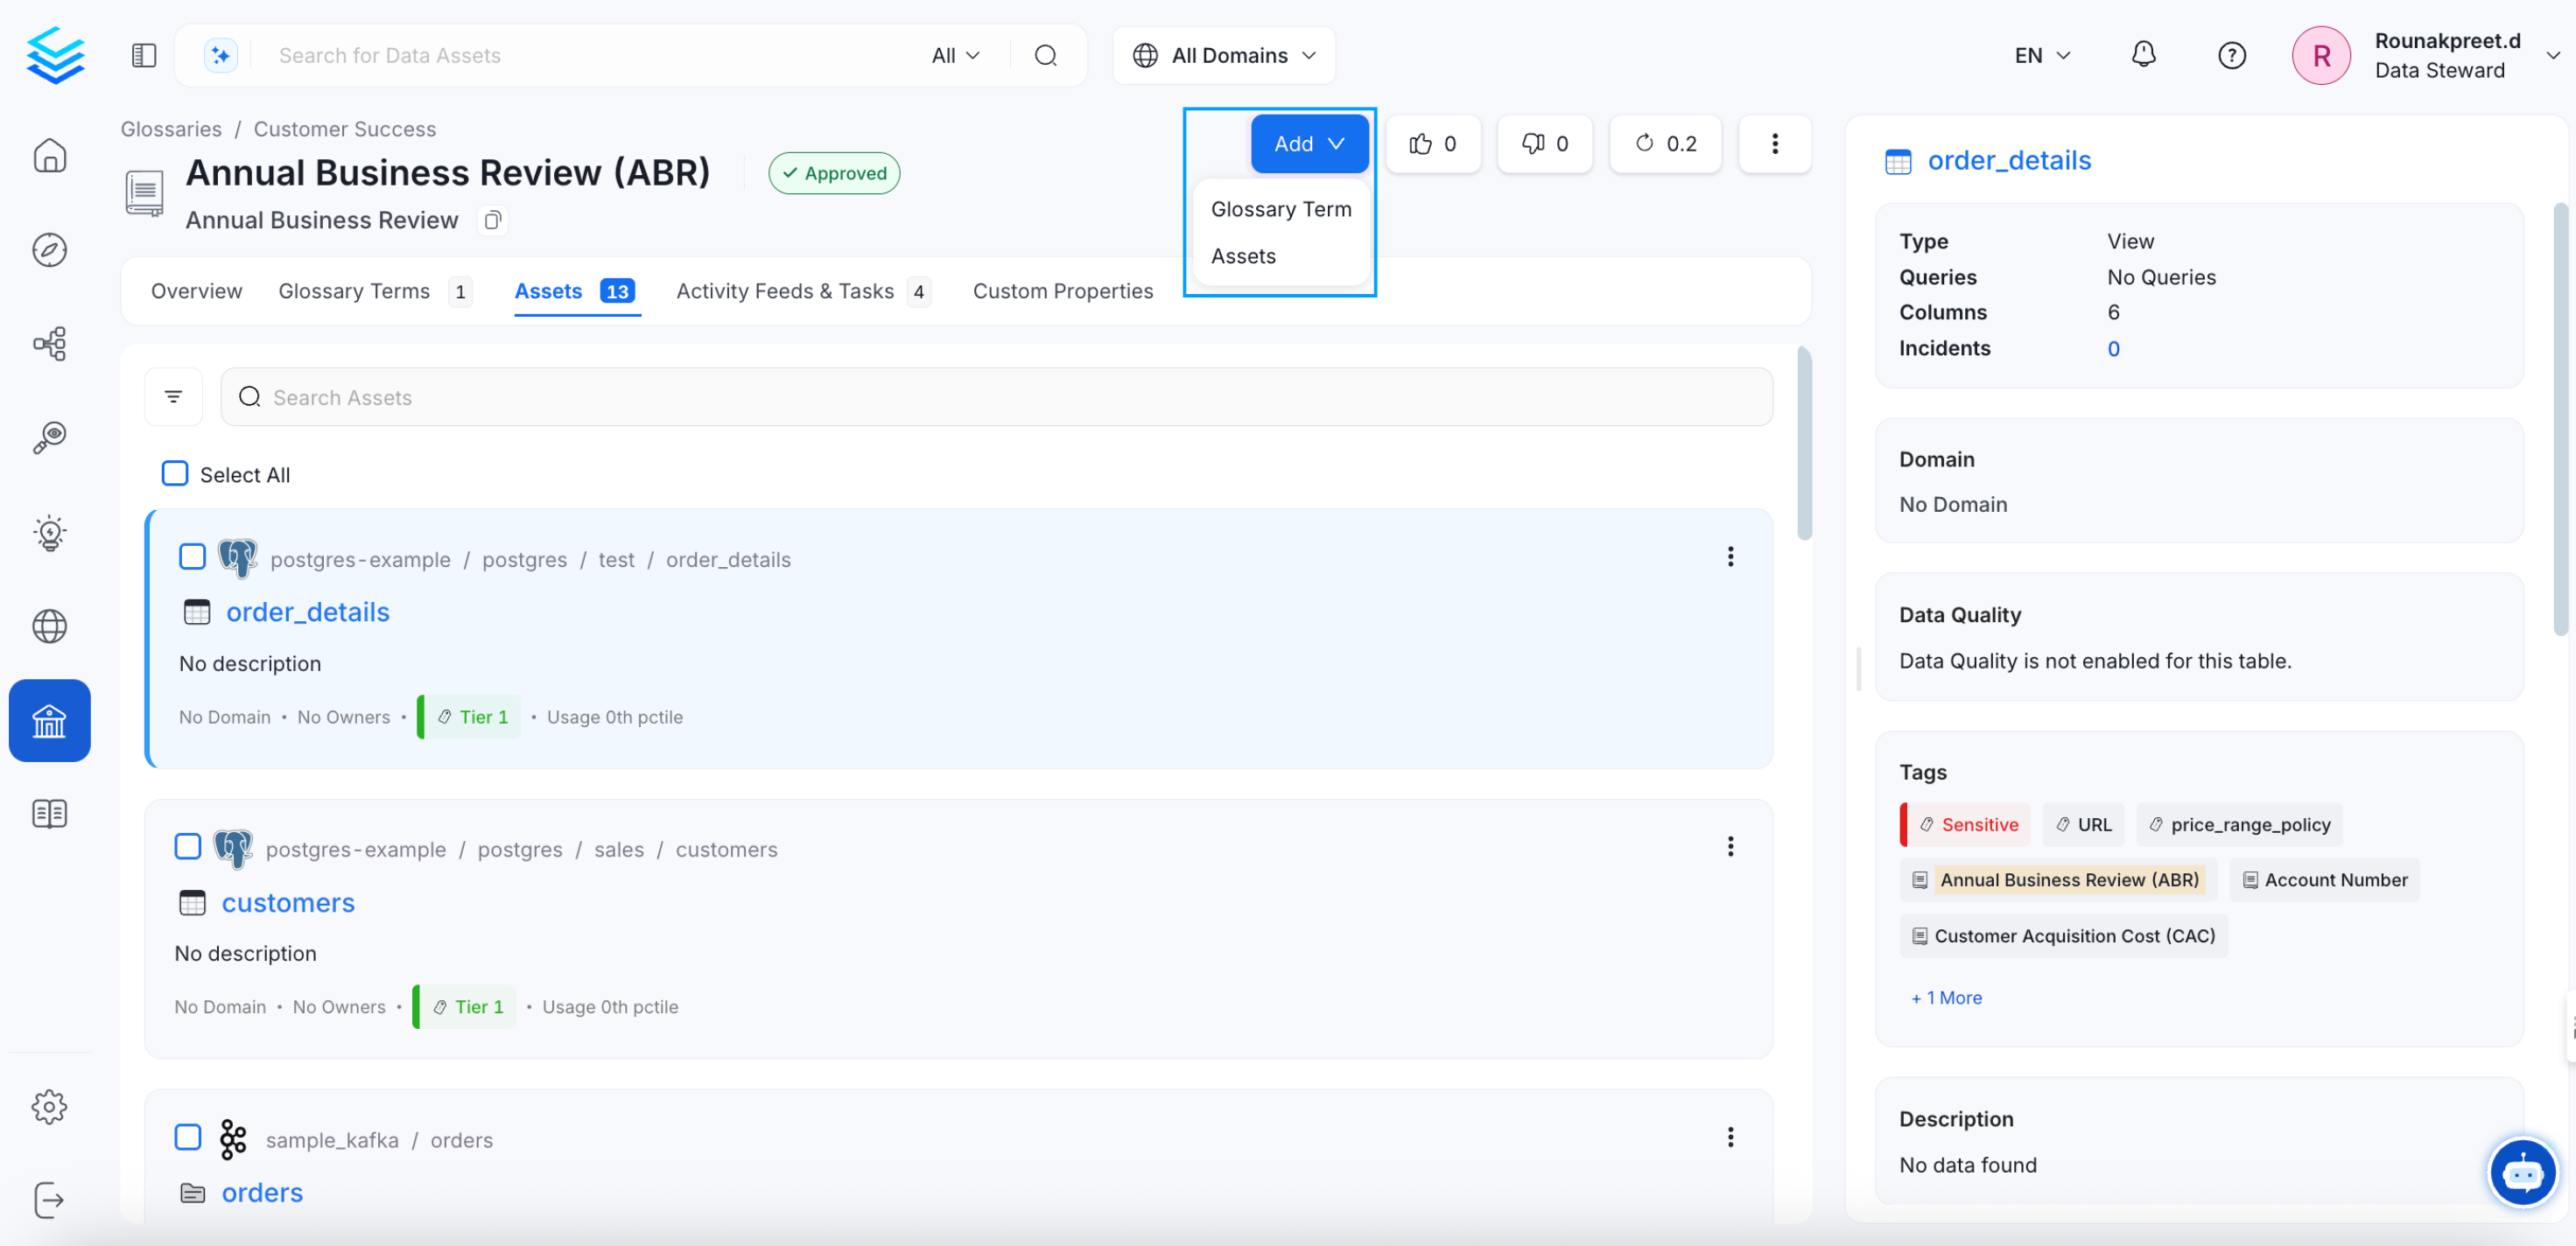
Task: Select Glossary Term from Add menu
Action: pos(1280,209)
